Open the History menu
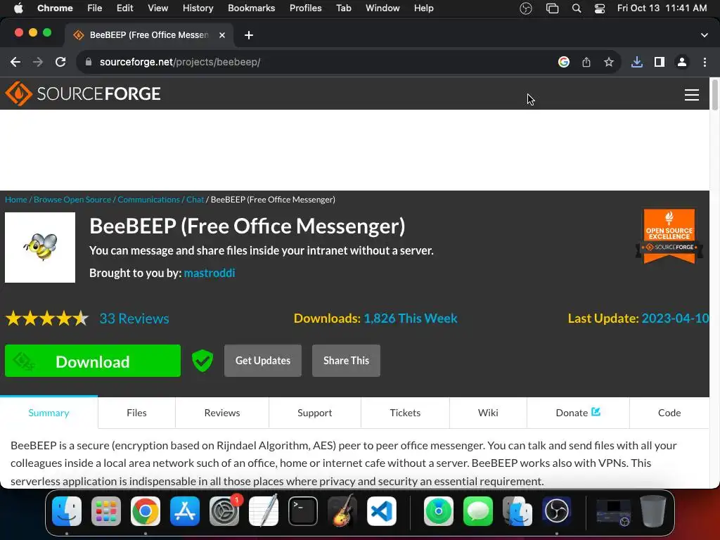 (198, 8)
